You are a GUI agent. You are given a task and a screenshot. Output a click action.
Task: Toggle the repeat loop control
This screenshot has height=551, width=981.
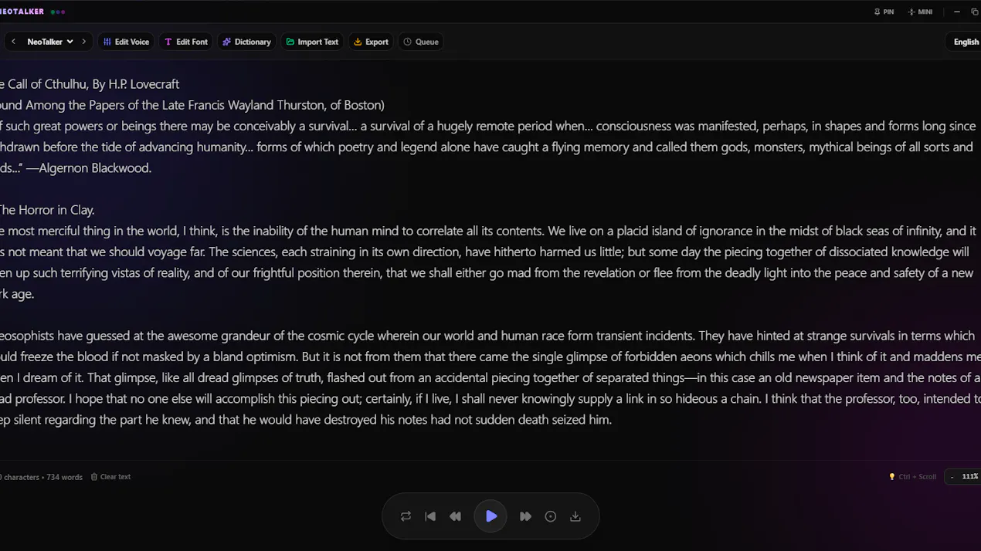click(x=406, y=516)
